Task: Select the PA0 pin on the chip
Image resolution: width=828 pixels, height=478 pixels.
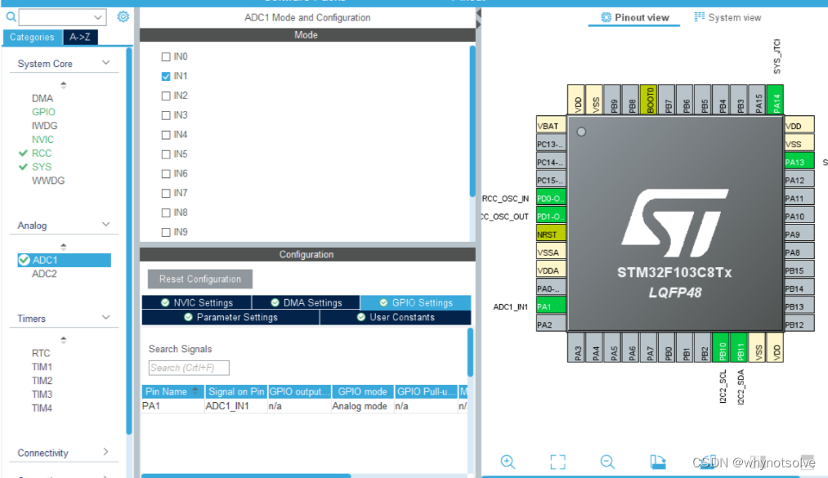Action: point(551,288)
